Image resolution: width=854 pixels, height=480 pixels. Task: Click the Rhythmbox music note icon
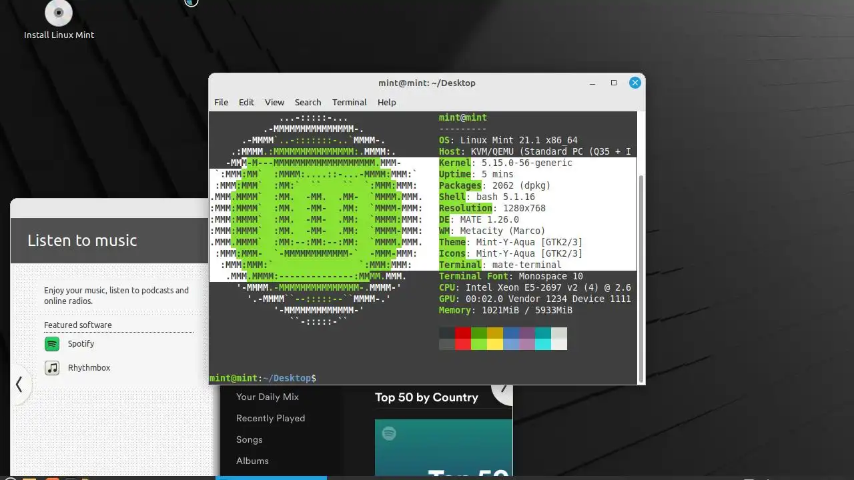tap(52, 368)
